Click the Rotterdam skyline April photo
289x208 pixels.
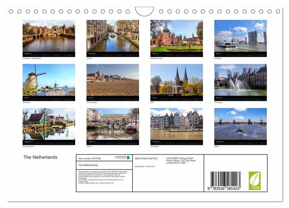click(x=240, y=36)
